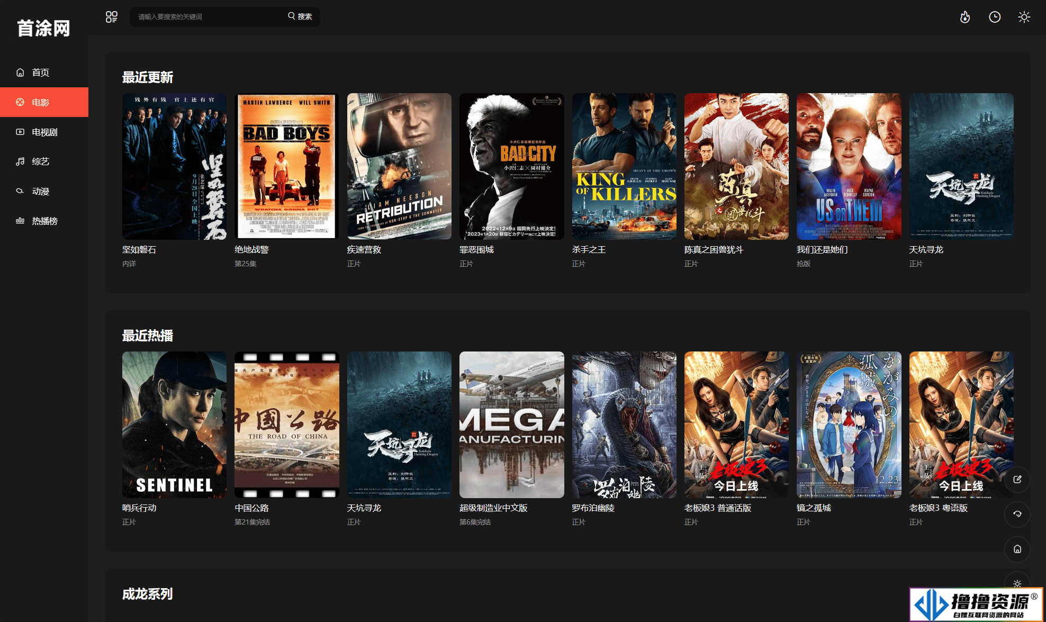
Task: Open the watch history clock icon
Action: (x=995, y=17)
